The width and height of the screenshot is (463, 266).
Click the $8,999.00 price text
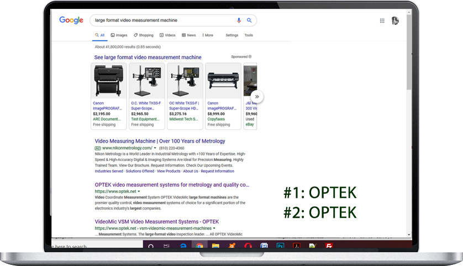tap(216, 114)
